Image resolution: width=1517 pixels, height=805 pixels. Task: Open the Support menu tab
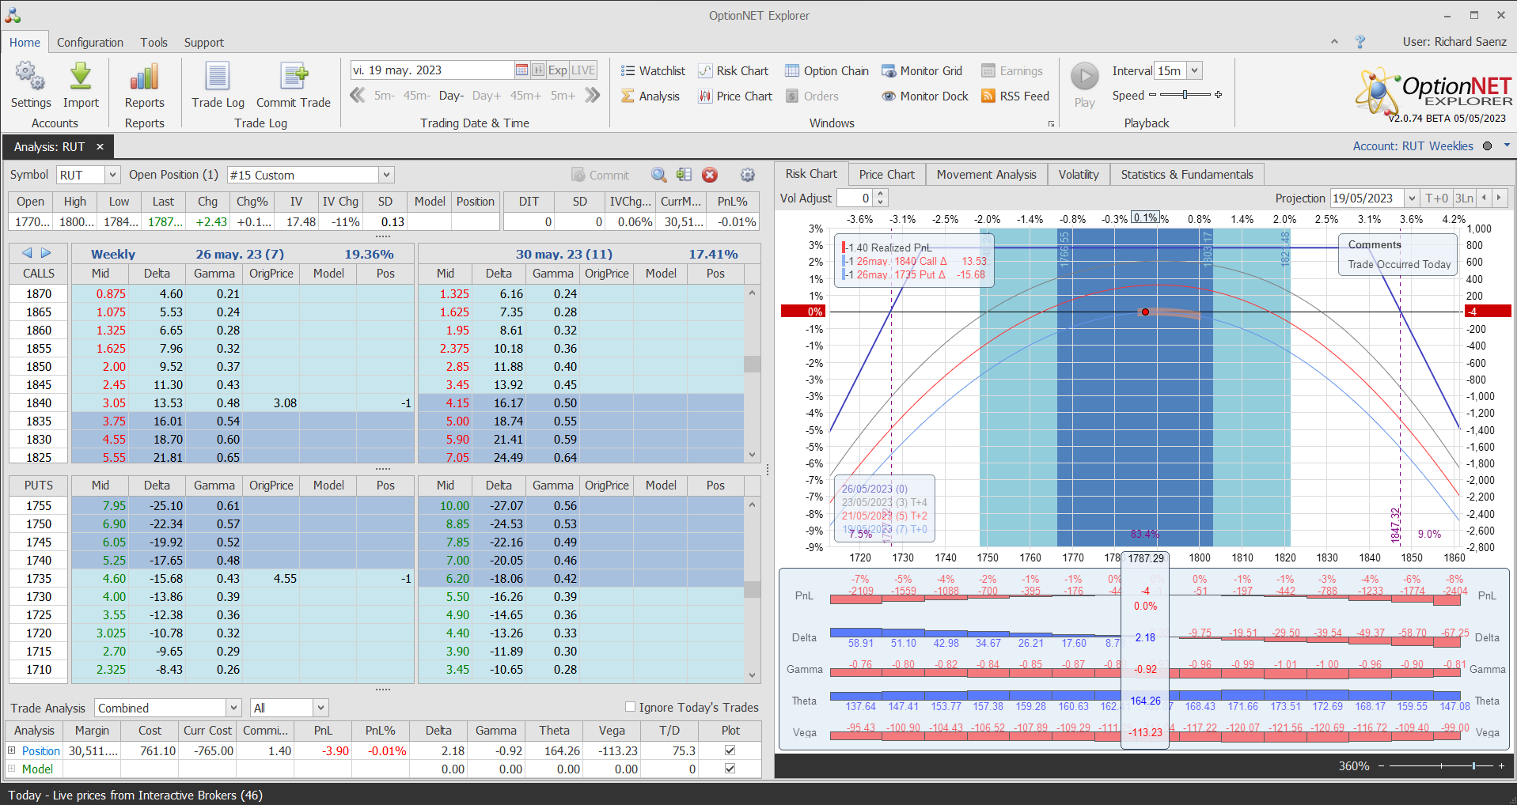[x=204, y=43]
